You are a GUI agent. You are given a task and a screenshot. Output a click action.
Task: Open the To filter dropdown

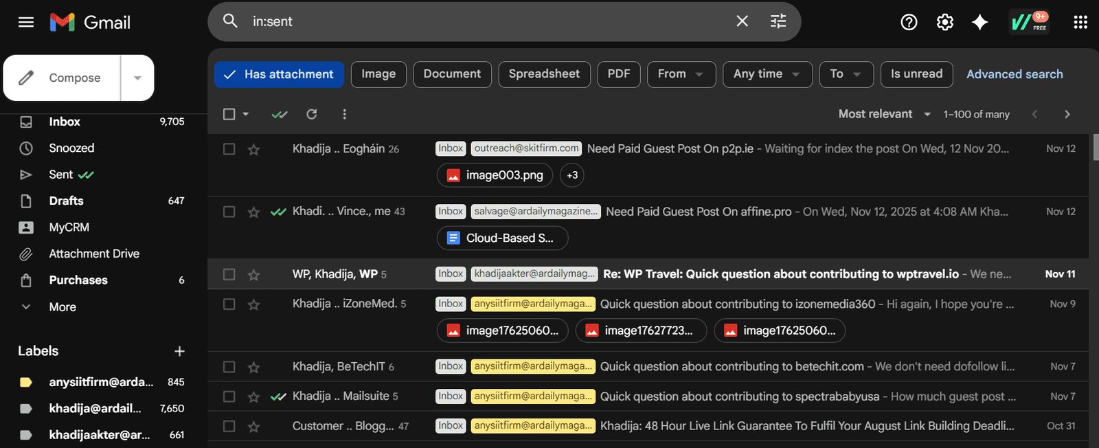pos(846,74)
